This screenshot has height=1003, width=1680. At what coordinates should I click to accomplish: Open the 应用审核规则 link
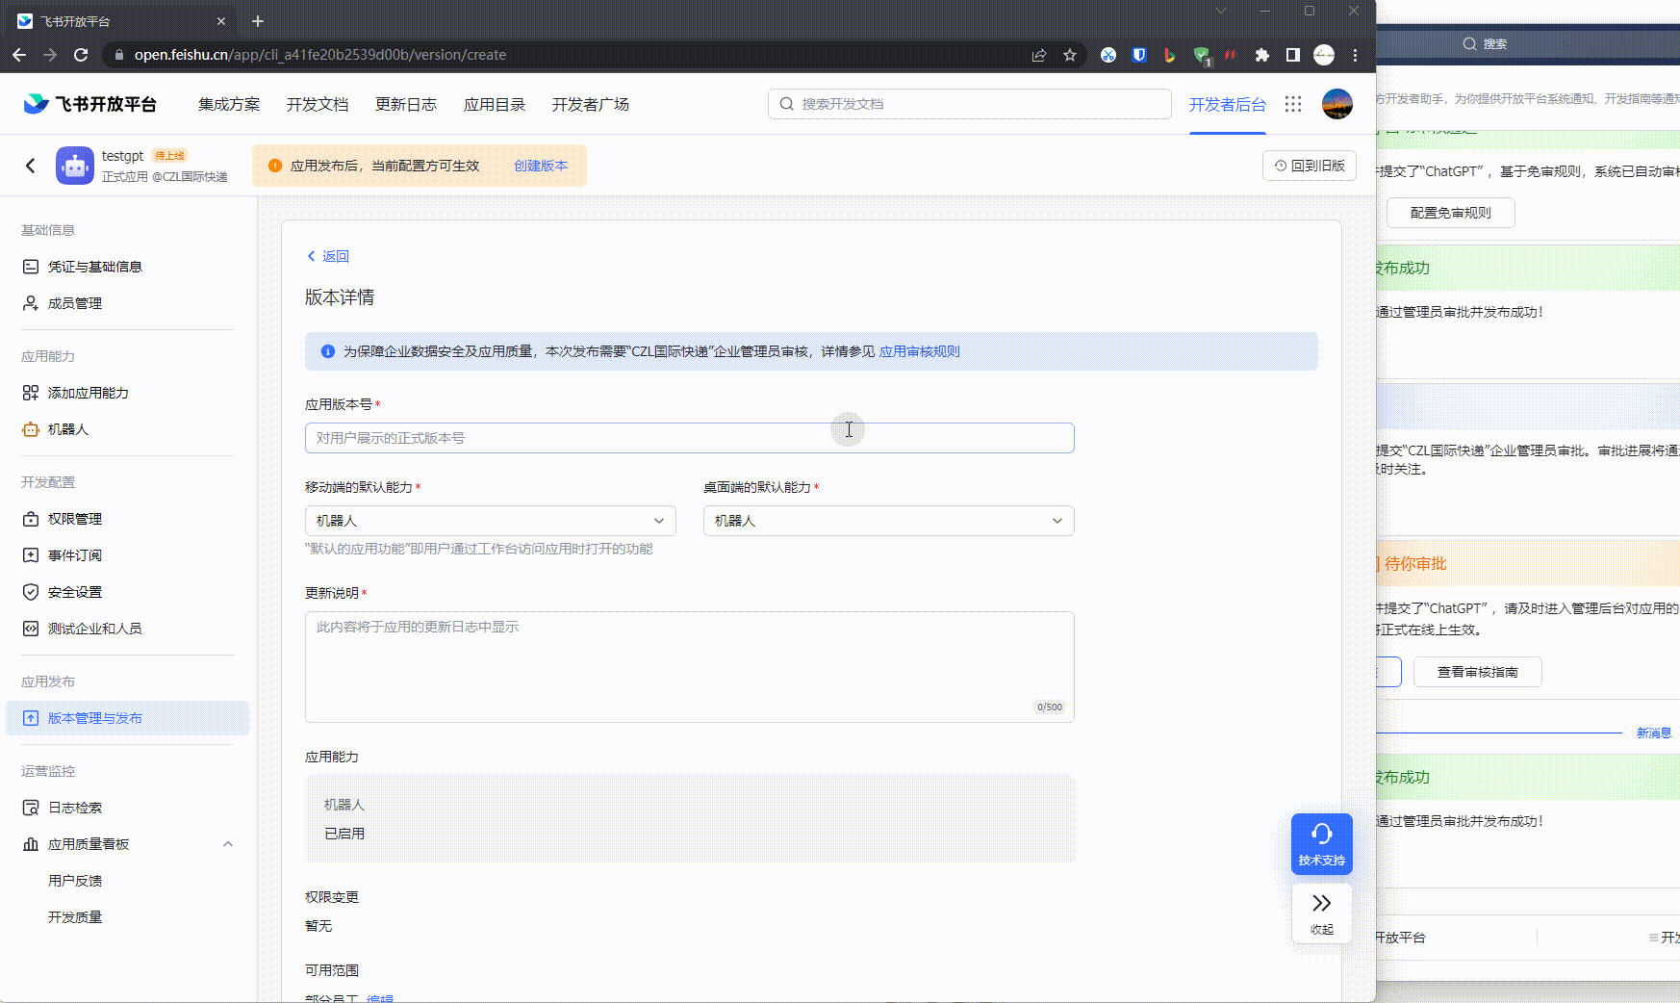coord(920,351)
